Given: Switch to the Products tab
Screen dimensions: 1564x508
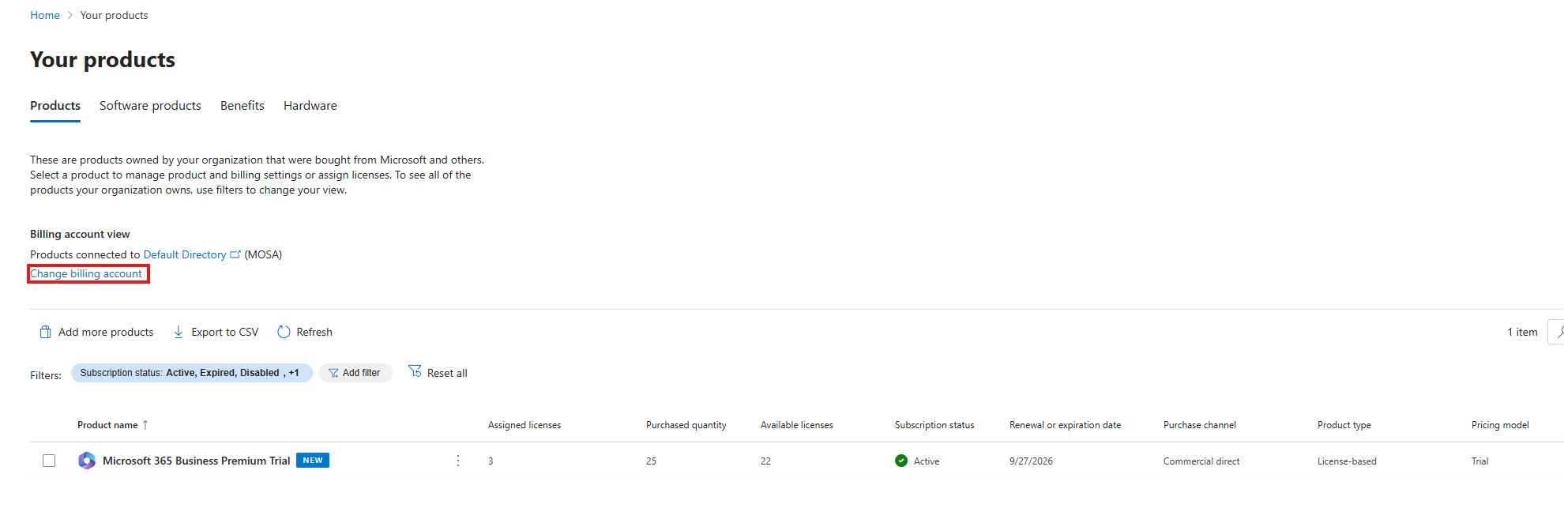Looking at the screenshot, I should [55, 106].
